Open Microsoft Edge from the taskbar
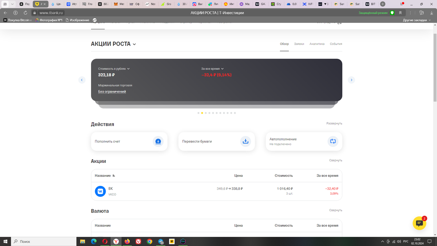This screenshot has height=246, width=437. coord(93,241)
